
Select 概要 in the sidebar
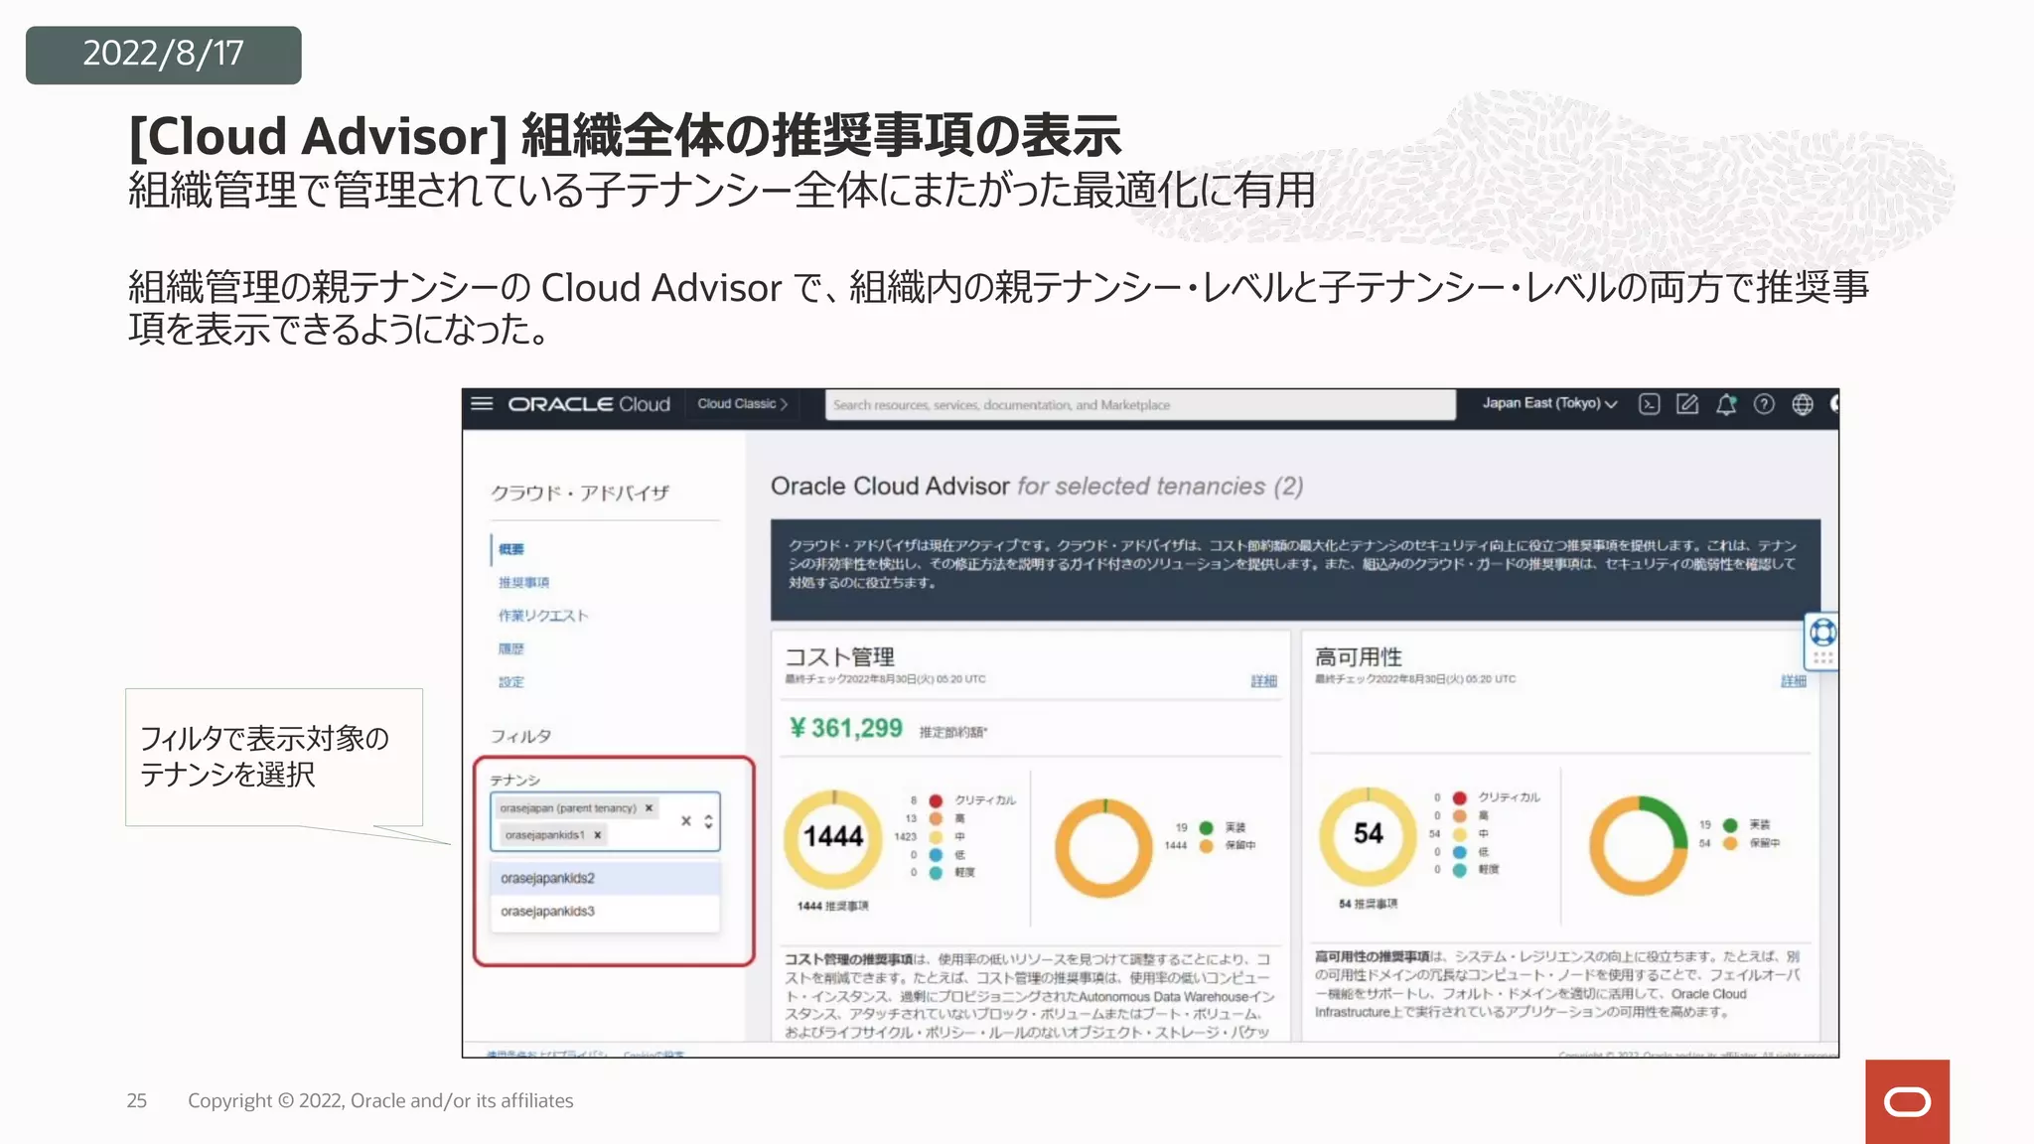(x=511, y=549)
